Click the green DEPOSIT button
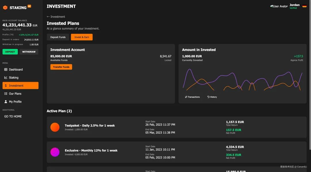The image size is (311, 172). pyautogui.click(x=10, y=52)
